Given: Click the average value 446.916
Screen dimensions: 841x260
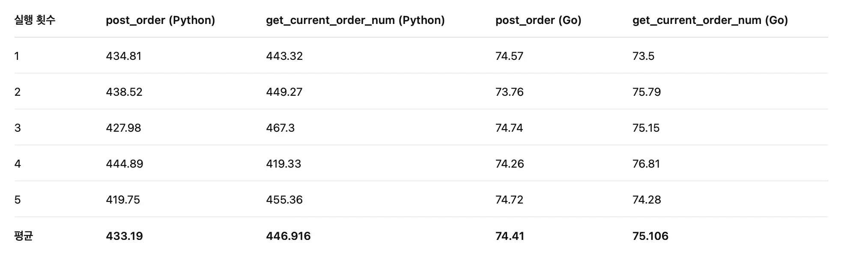Looking at the screenshot, I should click(x=288, y=236).
